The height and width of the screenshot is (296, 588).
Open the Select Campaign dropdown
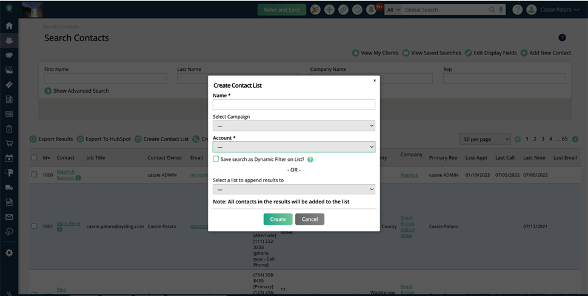(x=293, y=125)
